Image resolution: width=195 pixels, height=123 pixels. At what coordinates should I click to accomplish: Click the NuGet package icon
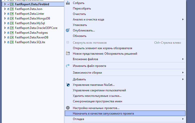68,85
